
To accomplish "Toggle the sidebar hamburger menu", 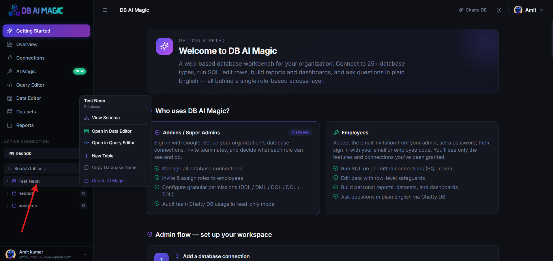I will point(105,10).
